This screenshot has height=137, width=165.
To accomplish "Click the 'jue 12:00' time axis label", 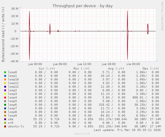I will tap(84, 64).
